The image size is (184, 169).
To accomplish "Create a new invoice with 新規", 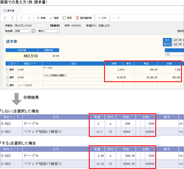I will 41,18.
